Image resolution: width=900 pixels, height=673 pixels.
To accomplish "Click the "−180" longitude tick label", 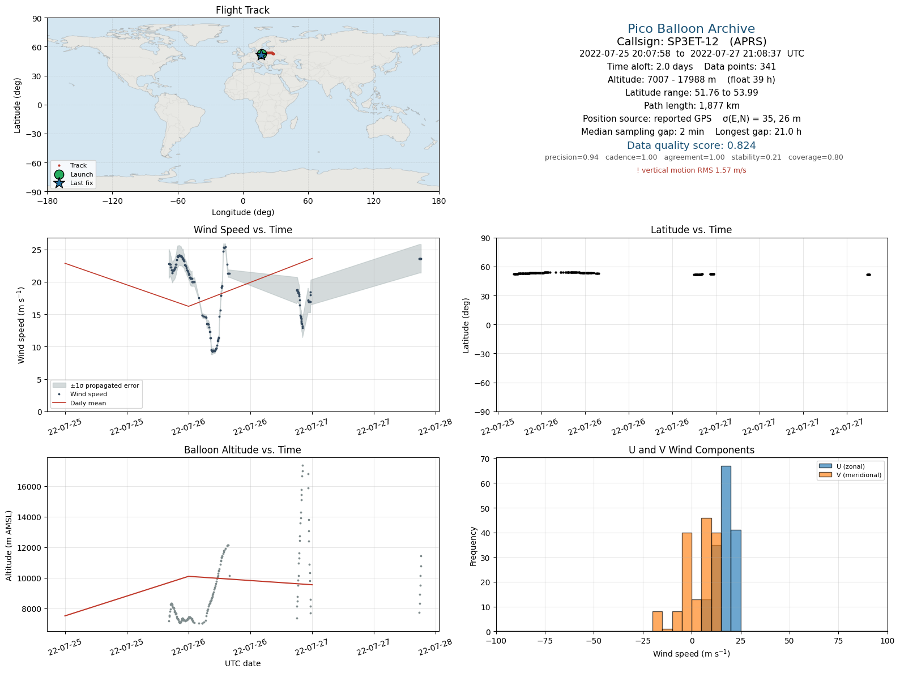I will coord(47,201).
